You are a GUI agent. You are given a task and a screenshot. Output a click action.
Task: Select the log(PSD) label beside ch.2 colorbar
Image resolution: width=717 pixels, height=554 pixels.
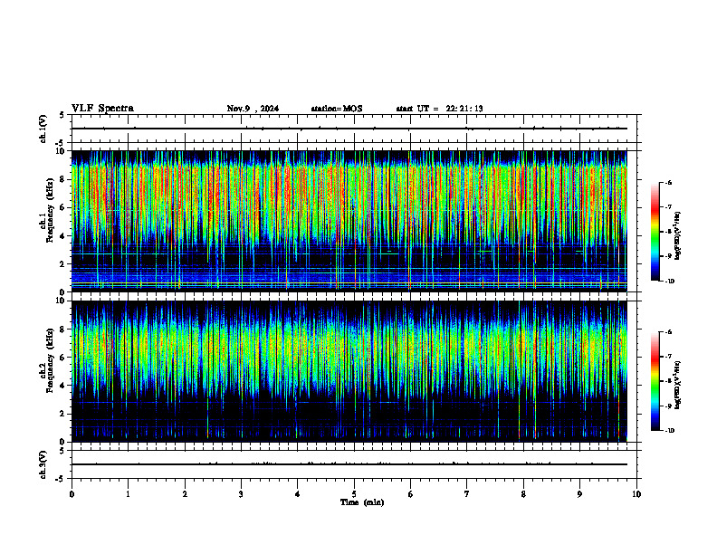678,385
